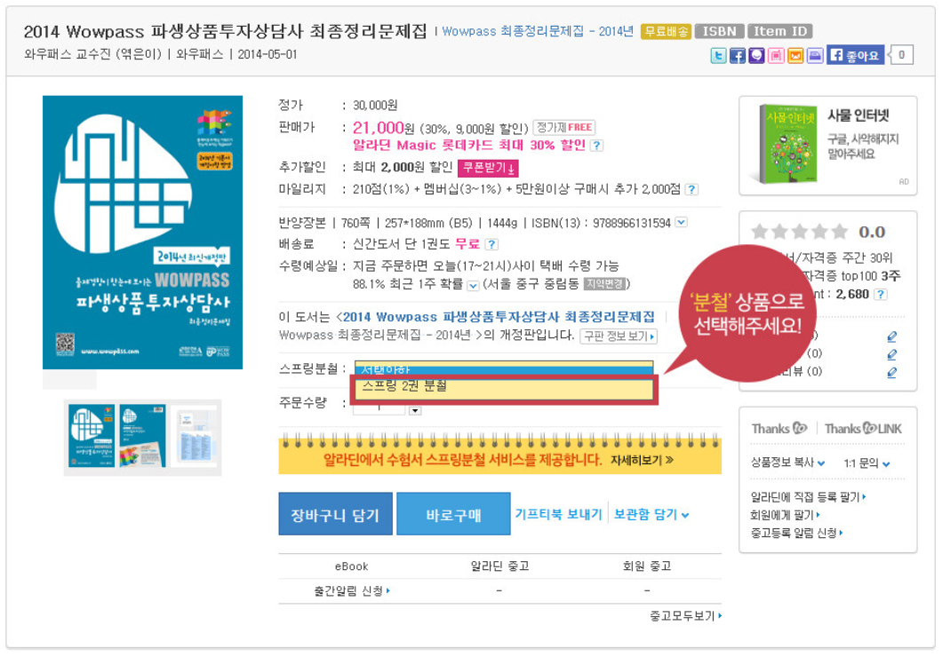The width and height of the screenshot is (942, 657).
Task: Click the Facebook 좋아요 like button
Action: [x=855, y=55]
